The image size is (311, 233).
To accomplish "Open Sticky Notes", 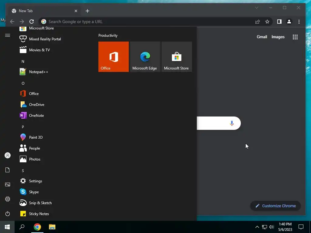I will click(x=34, y=214).
